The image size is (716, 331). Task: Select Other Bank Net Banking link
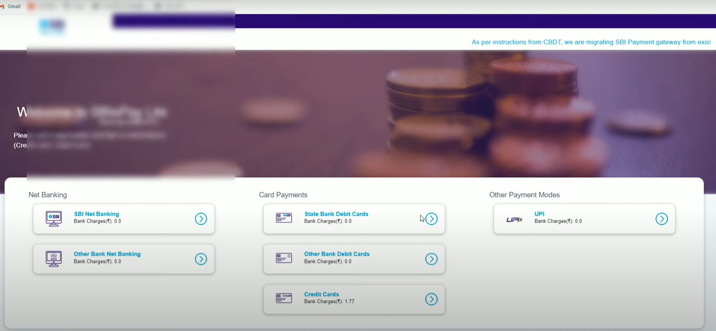107,254
